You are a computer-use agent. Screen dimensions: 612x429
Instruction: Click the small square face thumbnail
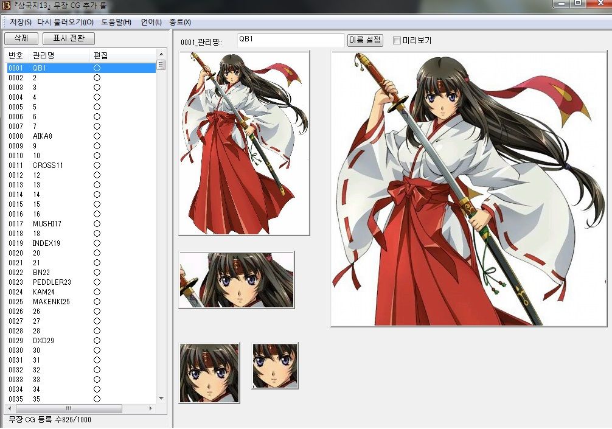click(275, 366)
